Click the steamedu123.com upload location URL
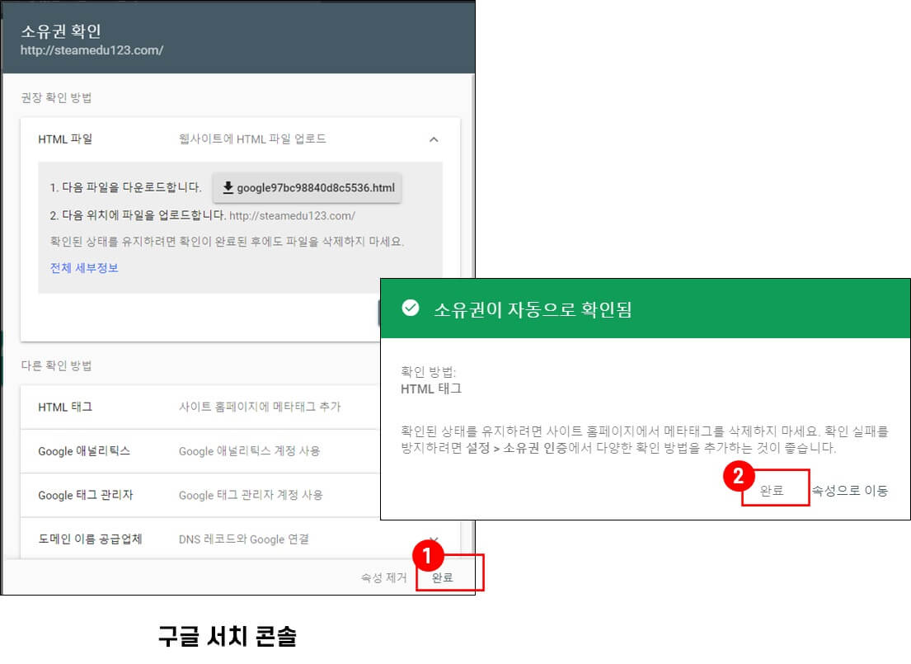The width and height of the screenshot is (911, 664). 292,216
